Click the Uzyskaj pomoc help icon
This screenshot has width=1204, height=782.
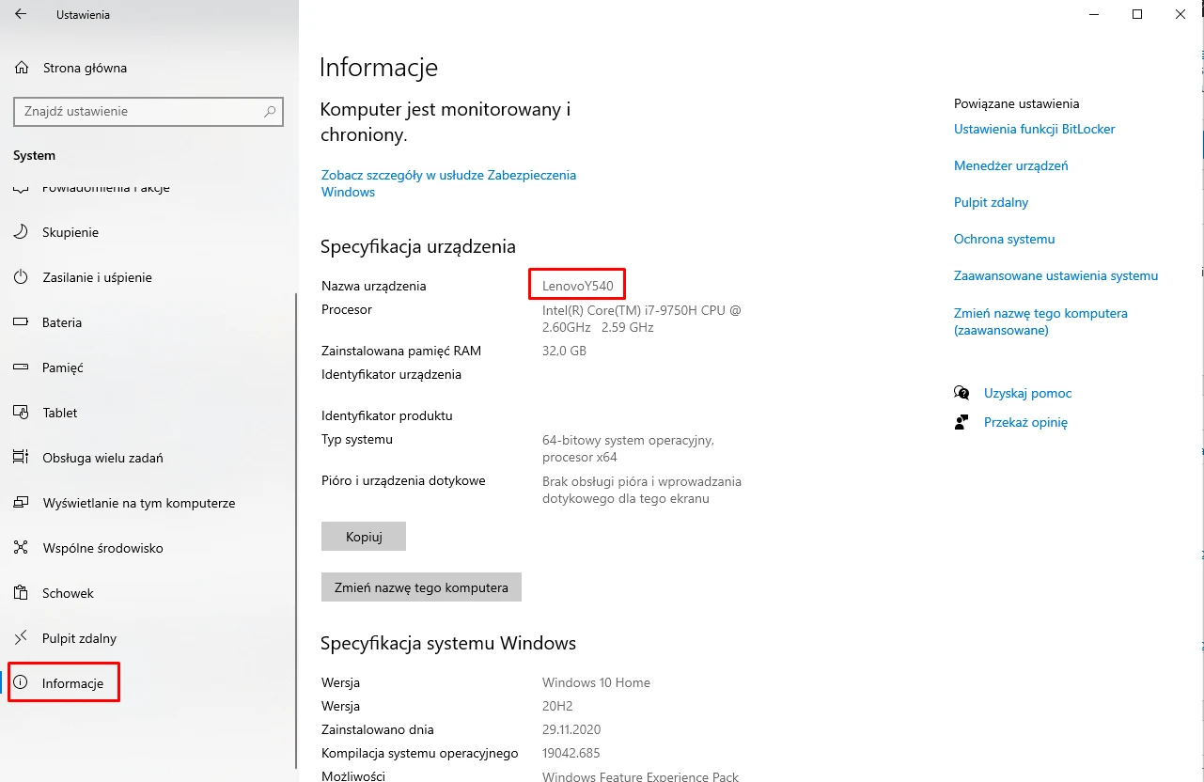[x=962, y=393]
